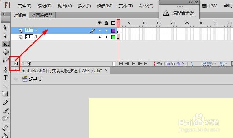Open the 文本(T) menu

[126, 6]
